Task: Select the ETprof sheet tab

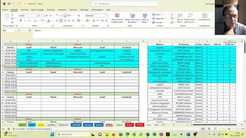Action: tap(140, 125)
